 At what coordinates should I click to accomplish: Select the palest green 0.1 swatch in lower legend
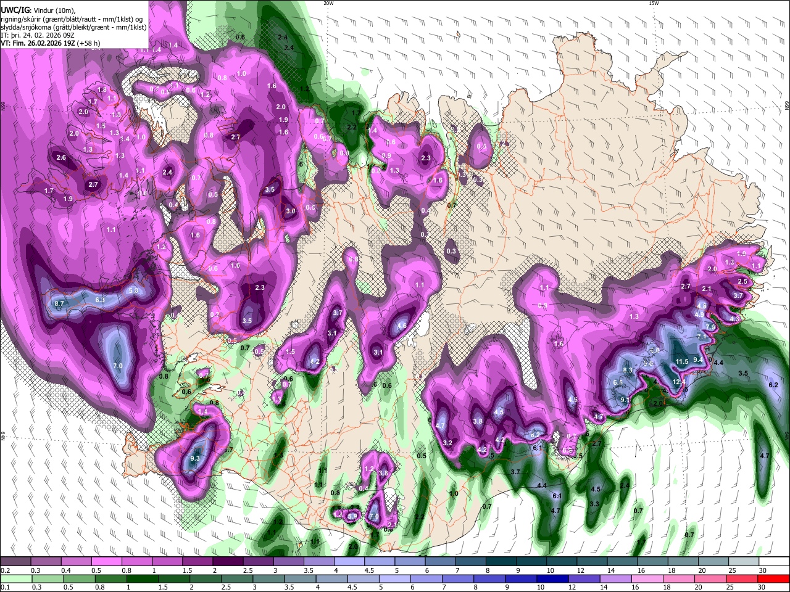(16, 578)
